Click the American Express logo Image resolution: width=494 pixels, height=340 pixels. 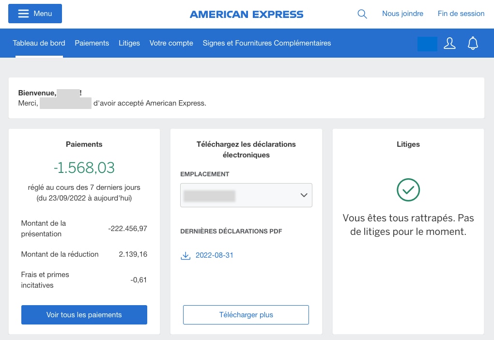[x=246, y=14]
